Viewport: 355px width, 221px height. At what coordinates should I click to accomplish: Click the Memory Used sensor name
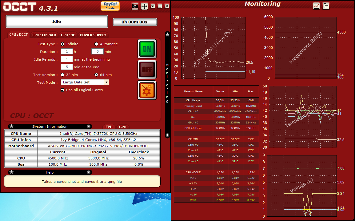coord(193,106)
